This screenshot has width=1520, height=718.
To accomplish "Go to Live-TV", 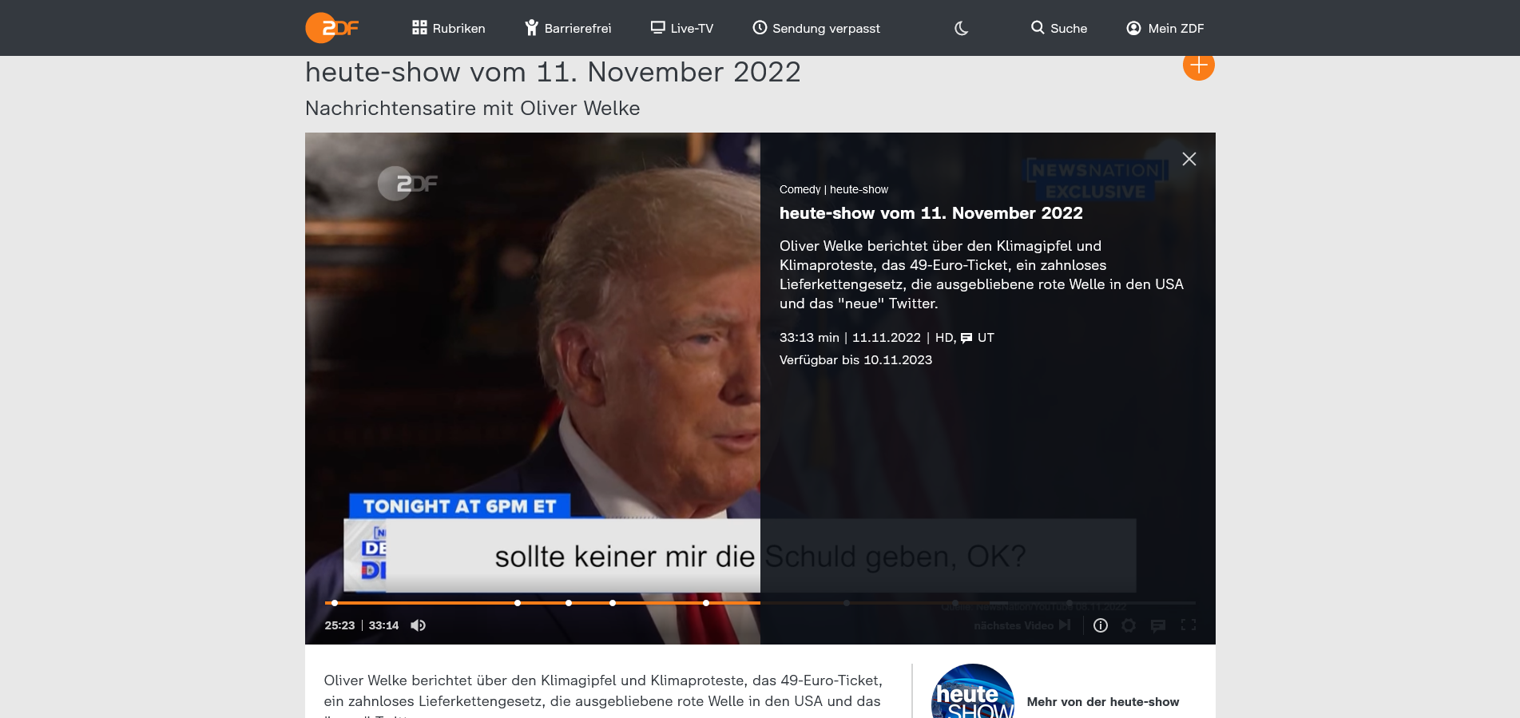I will (x=681, y=28).
